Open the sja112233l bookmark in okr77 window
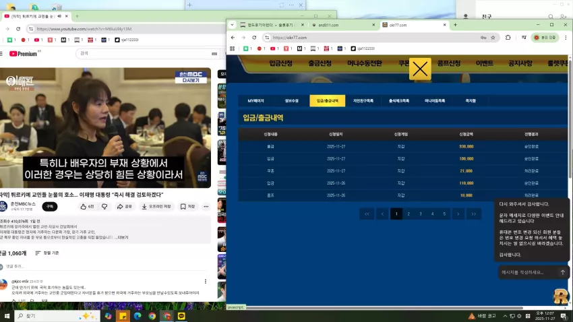This screenshot has width=573, height=322. click(363, 49)
